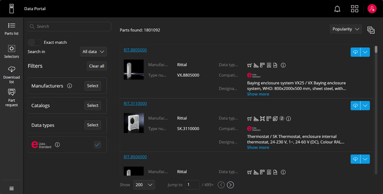Viewport: 383px width, 194px height.
Task: Download part RIT.3110000 with the cloud button
Action: point(355,105)
